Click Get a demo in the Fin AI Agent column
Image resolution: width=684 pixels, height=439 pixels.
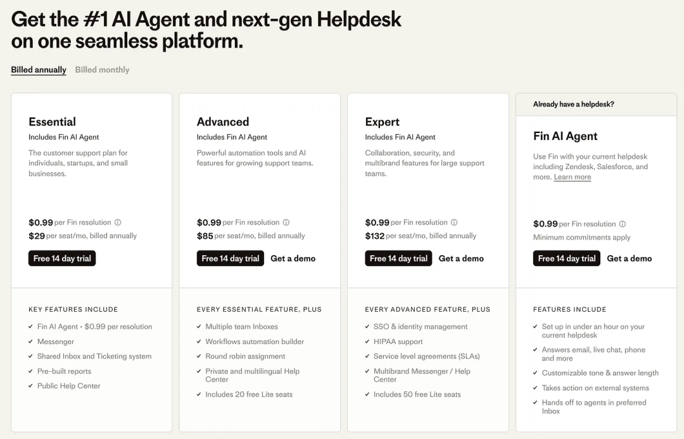click(x=629, y=258)
